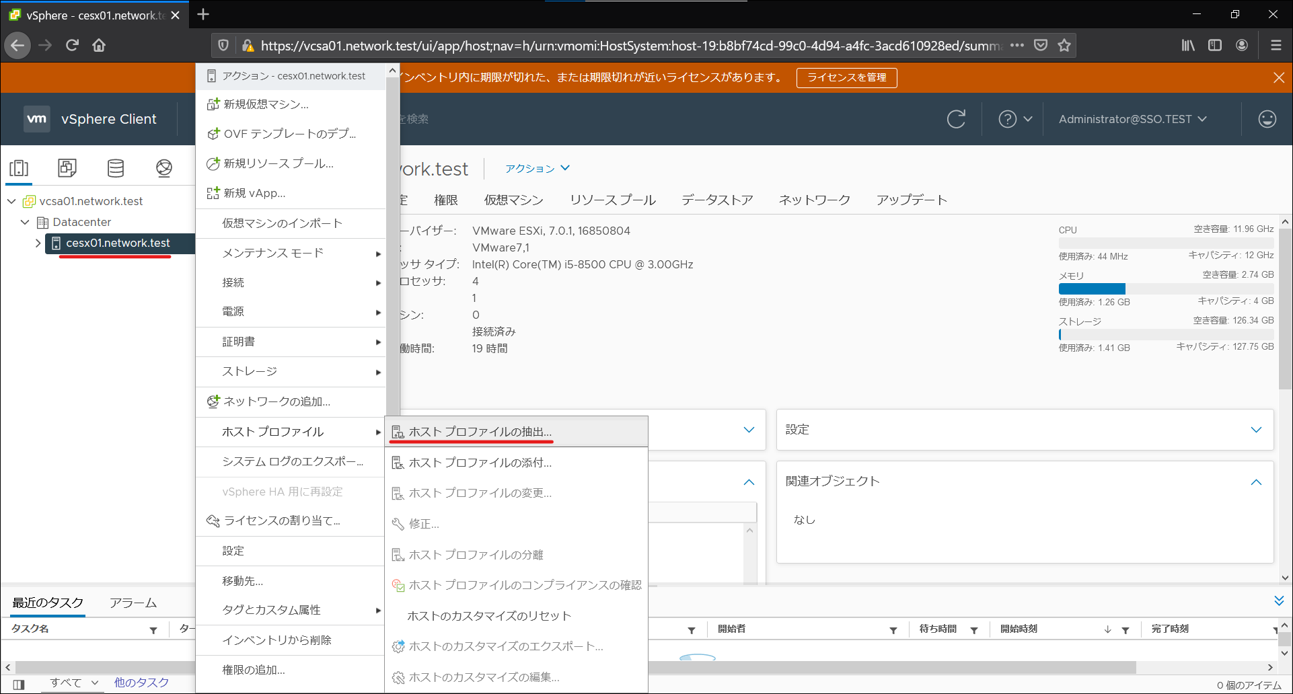Open the page actions three-dot icon
This screenshot has width=1293, height=694.
[1017, 45]
